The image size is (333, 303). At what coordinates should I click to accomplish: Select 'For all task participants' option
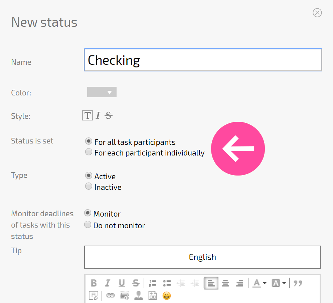point(89,141)
